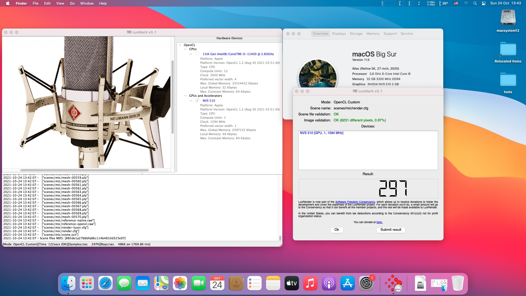The width and height of the screenshot is (526, 296).
Task: Open System Preferences from the Dock
Action: pyautogui.click(x=366, y=283)
